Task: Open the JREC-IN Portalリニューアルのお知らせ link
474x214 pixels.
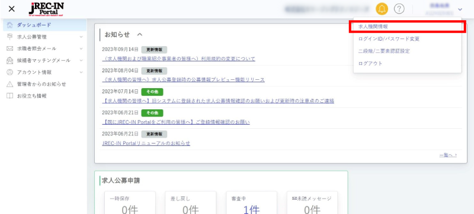Action: (146, 143)
